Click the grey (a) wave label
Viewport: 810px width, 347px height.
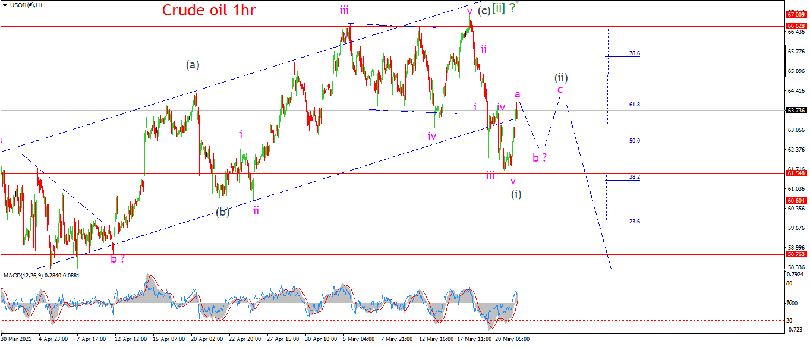(x=191, y=64)
